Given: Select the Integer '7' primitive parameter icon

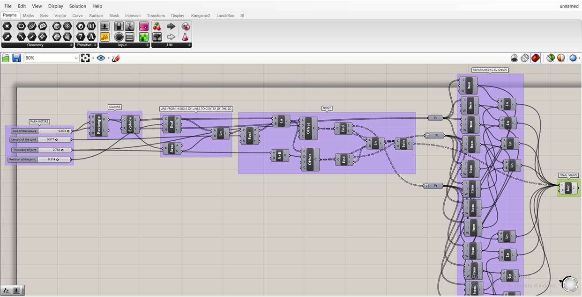Looking at the screenshot, I should click(x=81, y=36).
